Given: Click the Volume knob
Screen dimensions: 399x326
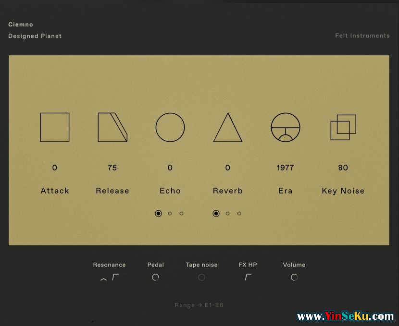Looking at the screenshot, I should (294, 277).
